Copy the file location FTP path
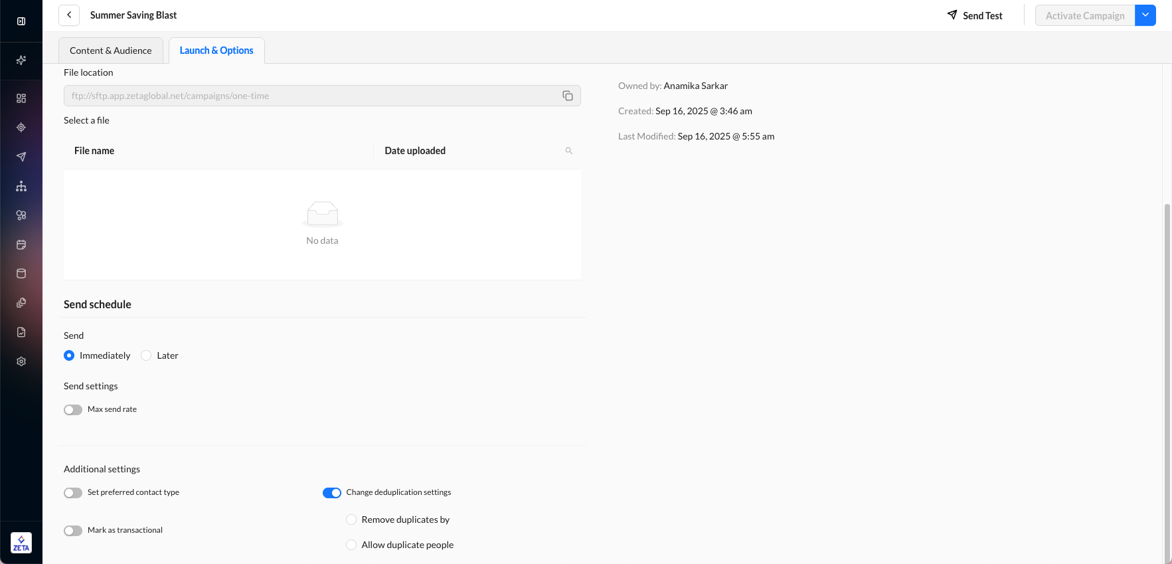This screenshot has width=1172, height=564. pos(567,96)
